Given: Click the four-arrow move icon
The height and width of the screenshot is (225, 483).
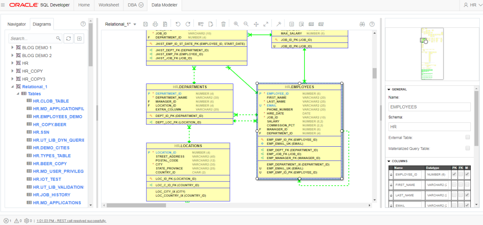Looking at the screenshot, I should [256, 24].
